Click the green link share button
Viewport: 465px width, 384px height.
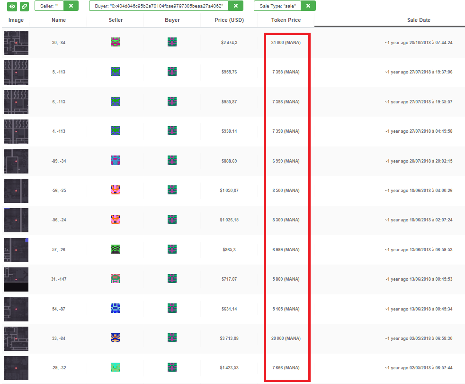click(24, 6)
